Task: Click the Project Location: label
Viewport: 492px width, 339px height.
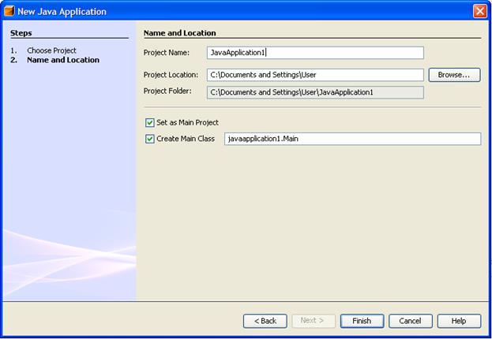Action: (x=171, y=75)
